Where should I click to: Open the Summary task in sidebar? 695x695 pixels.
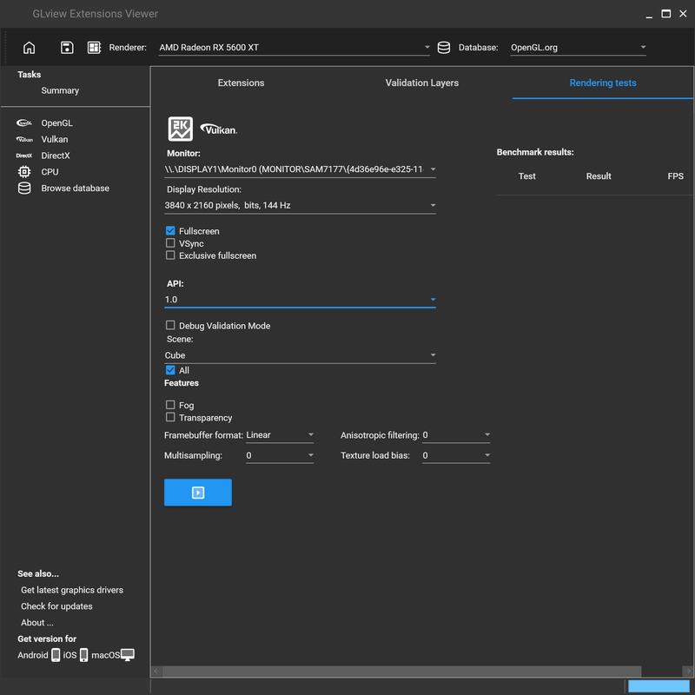click(x=60, y=90)
